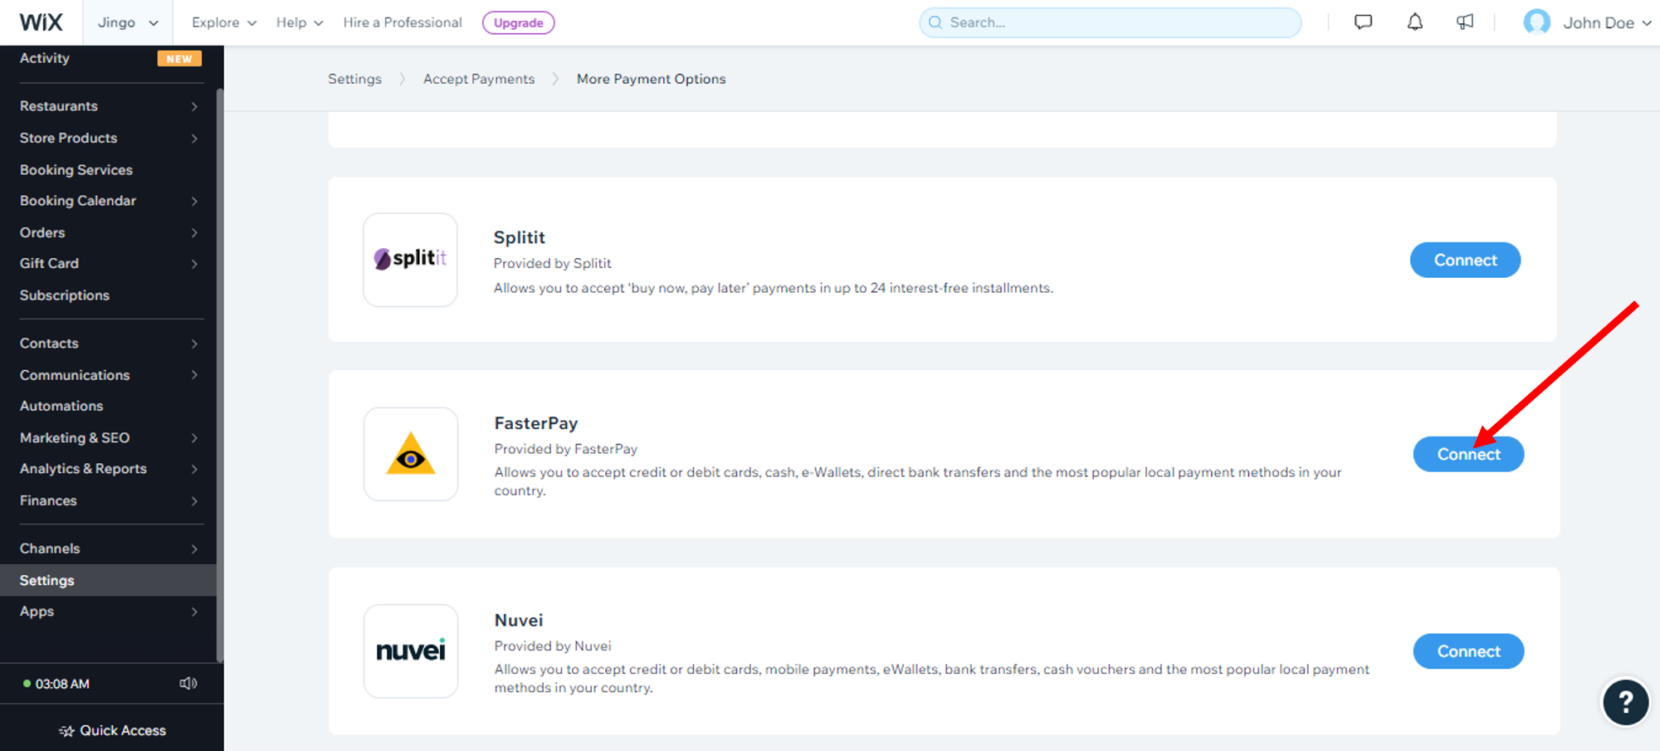Expand Communications submenu
The image size is (1660, 751).
pos(194,375)
